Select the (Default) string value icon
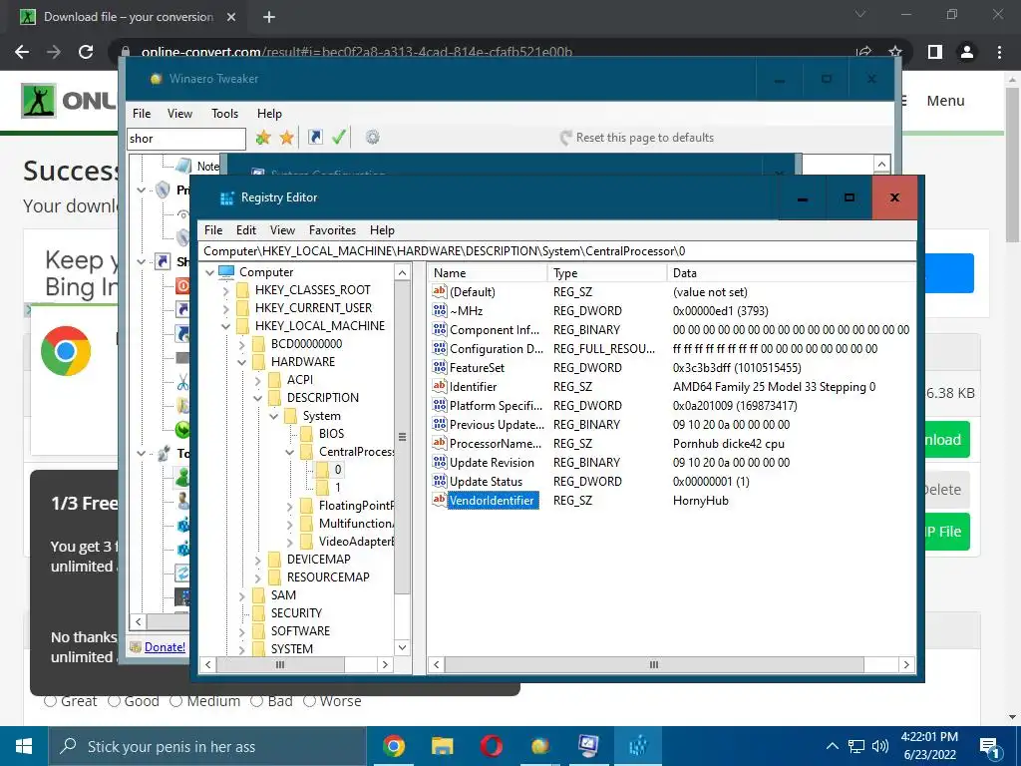The width and height of the screenshot is (1021, 766). click(440, 292)
